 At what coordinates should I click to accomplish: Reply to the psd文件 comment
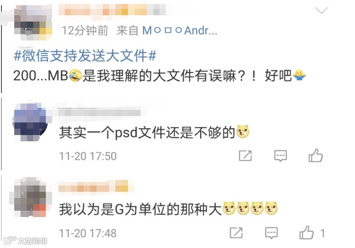(280, 156)
